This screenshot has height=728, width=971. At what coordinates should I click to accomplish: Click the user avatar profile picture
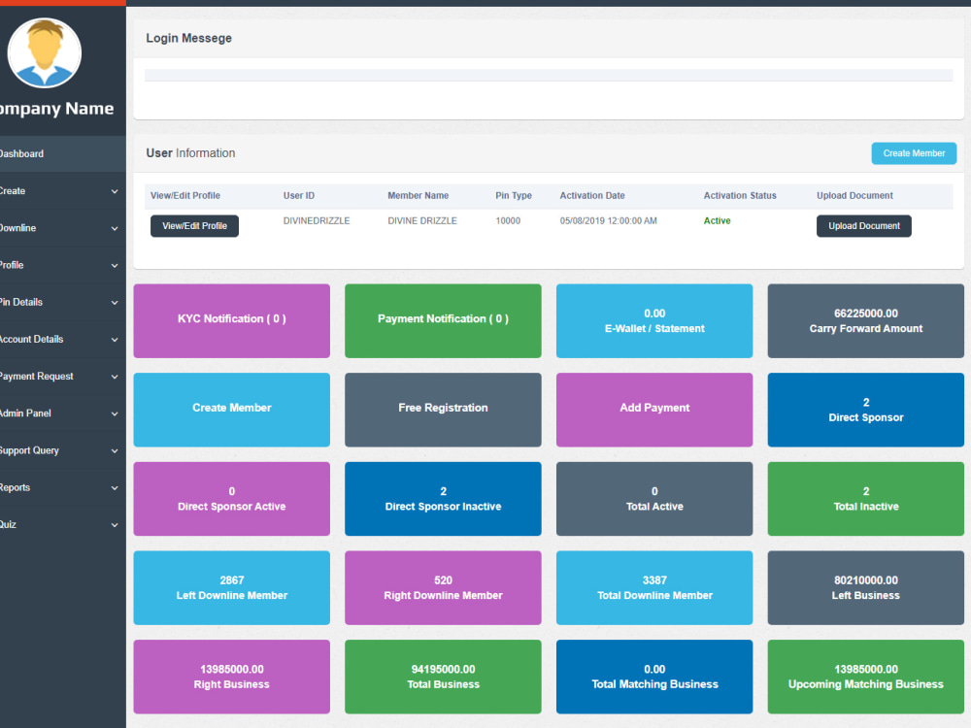44,52
